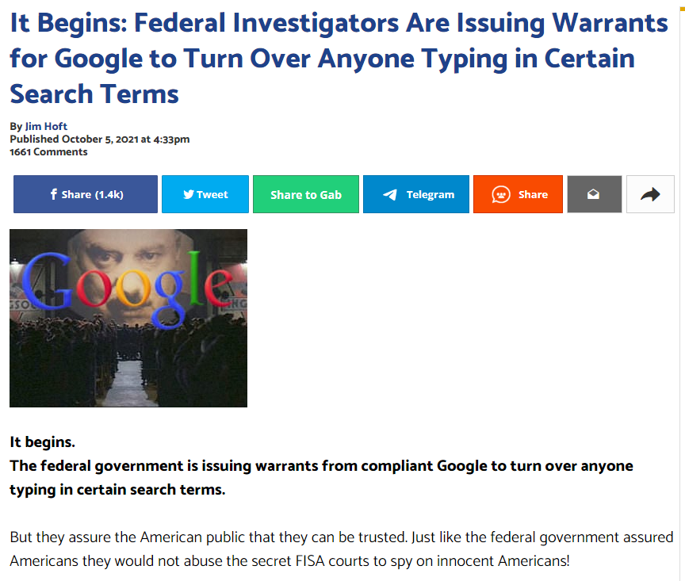Image resolution: width=685 pixels, height=581 pixels.
Task: Tweet this article
Action: pos(205,194)
